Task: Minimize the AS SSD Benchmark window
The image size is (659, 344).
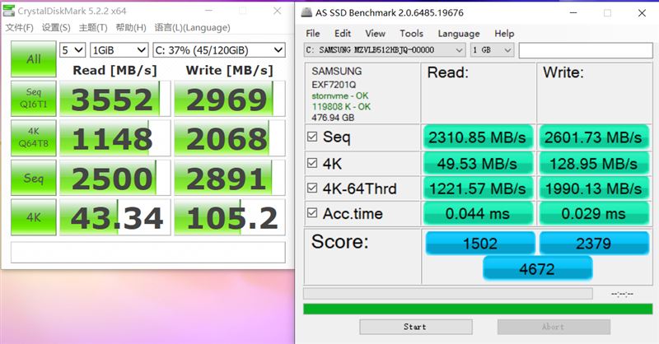Action: click(573, 13)
